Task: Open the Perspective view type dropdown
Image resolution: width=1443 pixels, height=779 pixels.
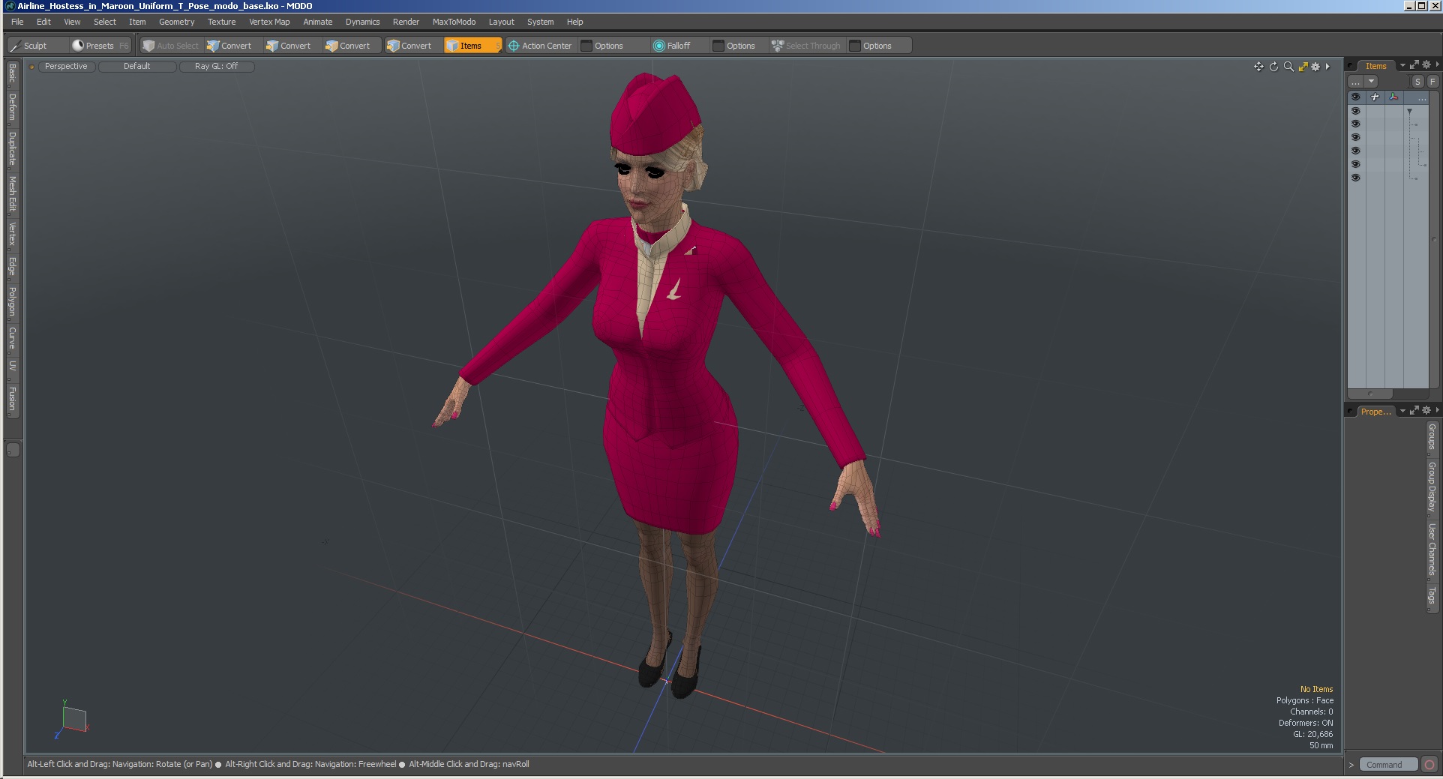Action: coord(66,67)
